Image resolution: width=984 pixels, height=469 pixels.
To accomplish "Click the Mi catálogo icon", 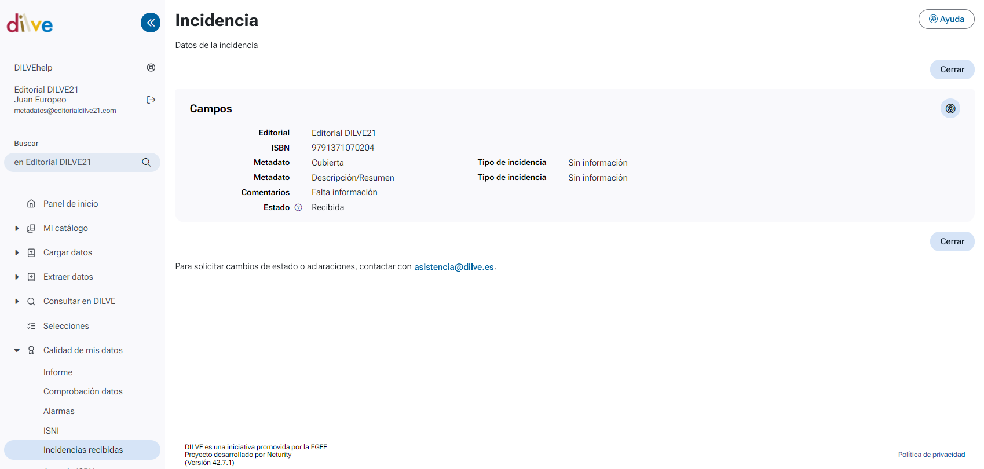I will coord(31,228).
